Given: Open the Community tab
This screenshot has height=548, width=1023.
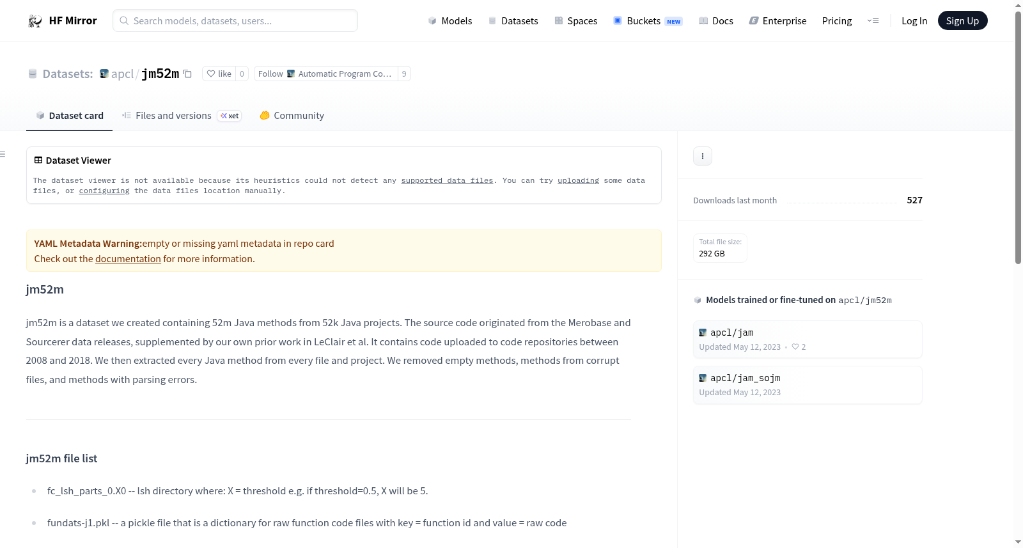Looking at the screenshot, I should [x=292, y=116].
